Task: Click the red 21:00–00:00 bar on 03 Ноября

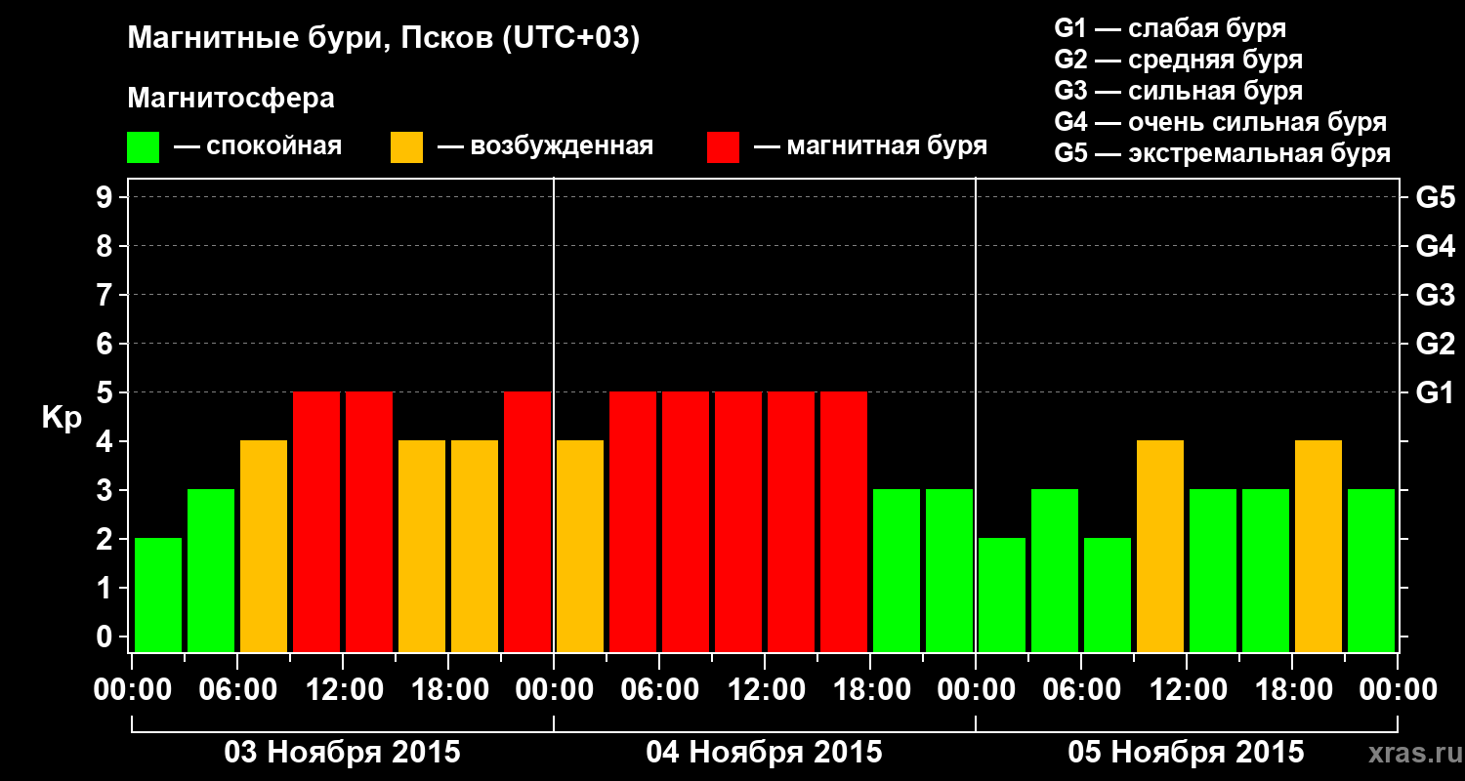Action: tap(527, 521)
